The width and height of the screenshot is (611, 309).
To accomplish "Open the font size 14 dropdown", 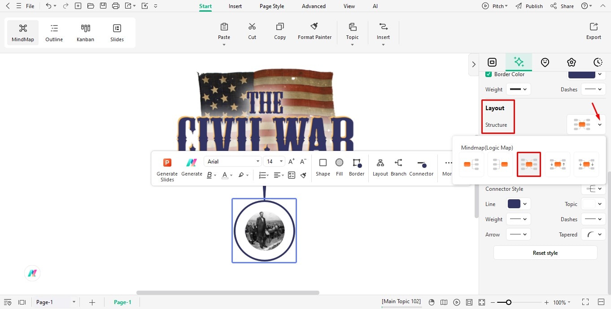I will (x=275, y=161).
